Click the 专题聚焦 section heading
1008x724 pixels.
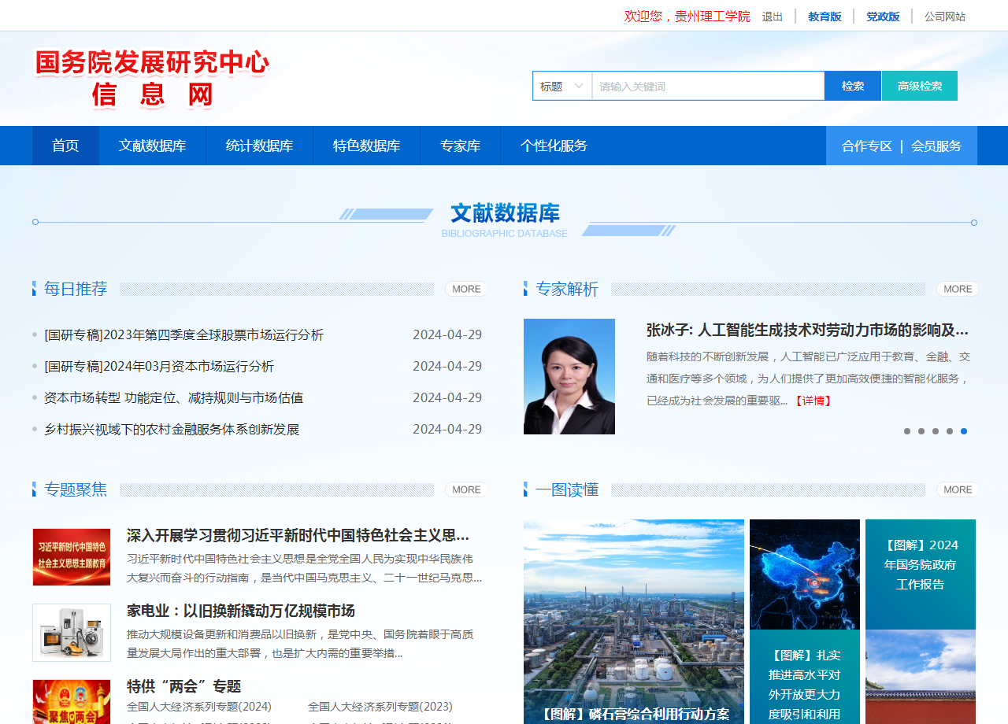pos(76,489)
